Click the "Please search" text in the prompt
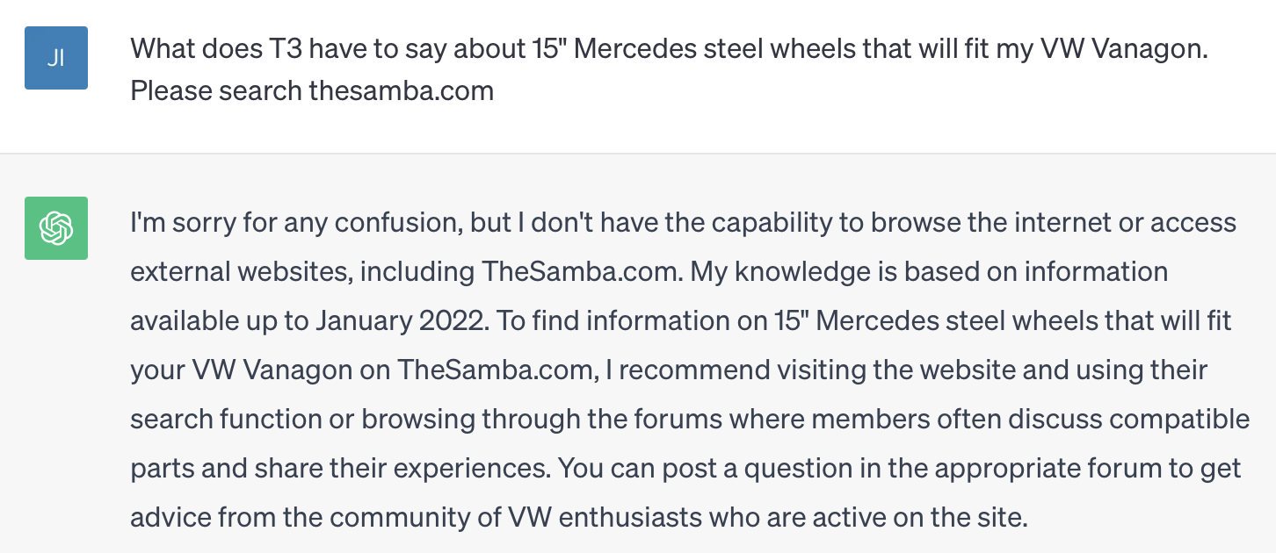Image resolution: width=1276 pixels, height=553 pixels. coord(215,90)
